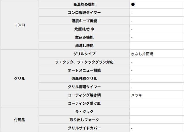184x134 pixels.
Task: Click the black dot for 高温炒め機能
Action: click(133, 5)
